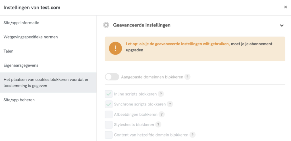Viewport: 291px width, 141px height.
Task: Open help icon for Stylesheets blokkeren
Action: 158,125
